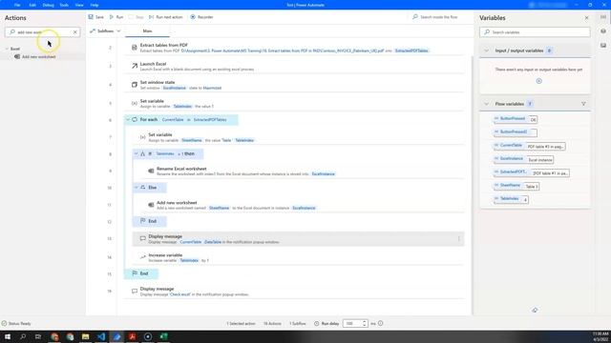The height and width of the screenshot is (343, 611).
Task: Click the Run delay info icon
Action: tap(381, 323)
